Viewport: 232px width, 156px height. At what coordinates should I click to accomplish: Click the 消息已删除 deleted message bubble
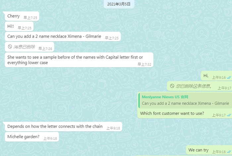[x=29, y=47]
